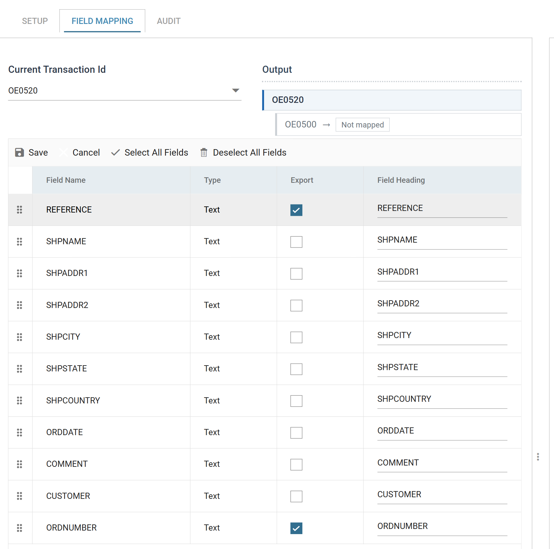Enable export for SHPNAME field
This screenshot has width=554, height=549.
pos(296,242)
